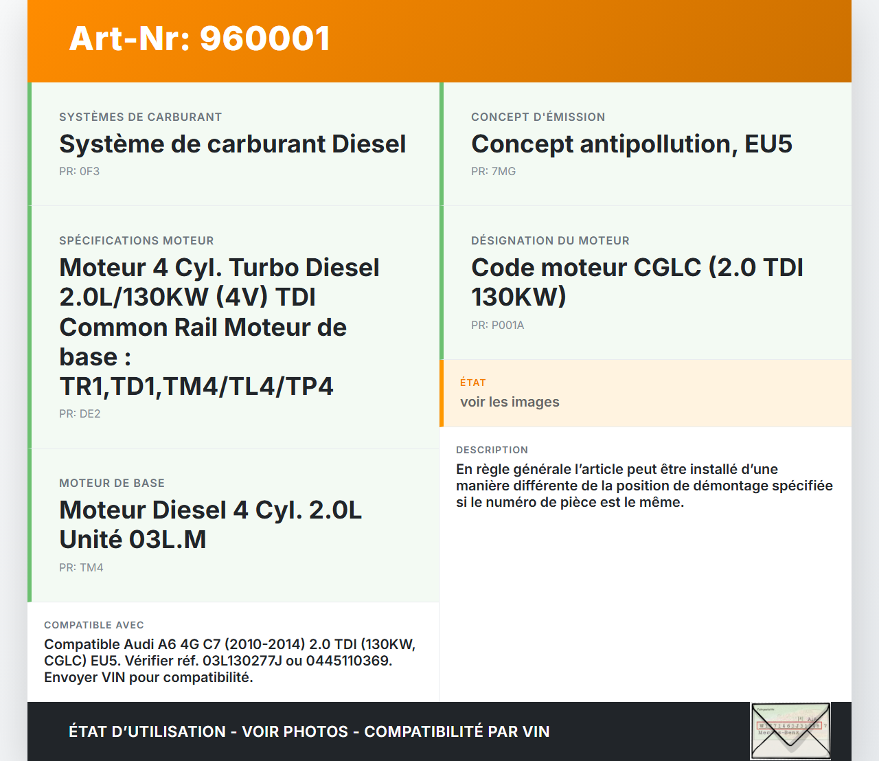879x761 pixels.
Task: Click the 'voir les images' text
Action: pyautogui.click(x=510, y=402)
